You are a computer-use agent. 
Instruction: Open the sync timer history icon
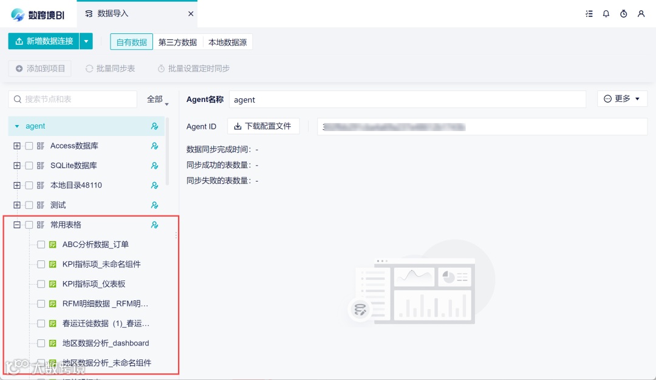[623, 13]
